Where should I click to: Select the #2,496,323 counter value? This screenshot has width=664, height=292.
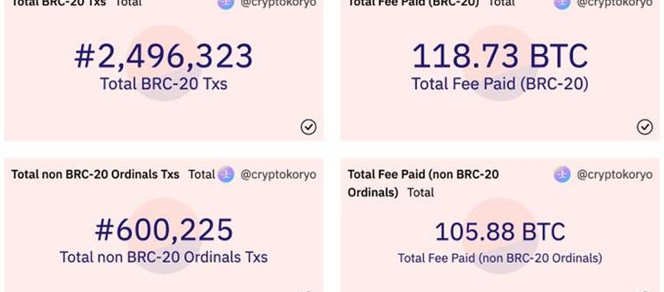(164, 56)
